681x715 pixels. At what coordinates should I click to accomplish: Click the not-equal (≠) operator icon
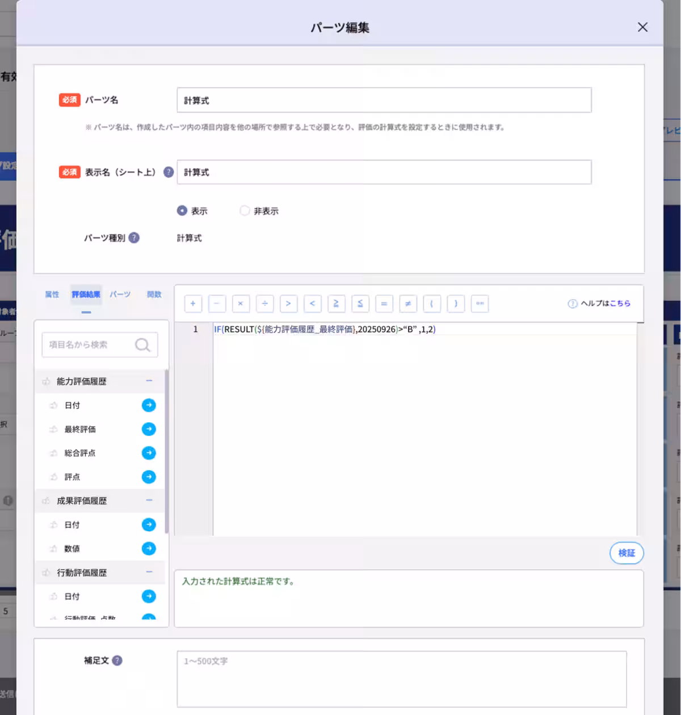pyautogui.click(x=408, y=304)
